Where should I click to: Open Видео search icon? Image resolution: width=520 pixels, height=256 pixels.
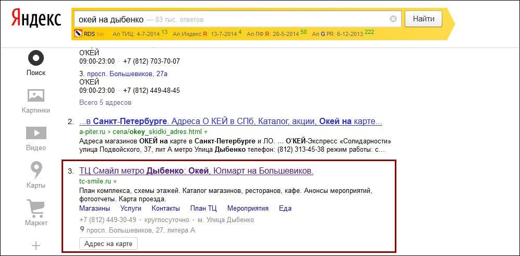coord(36,133)
